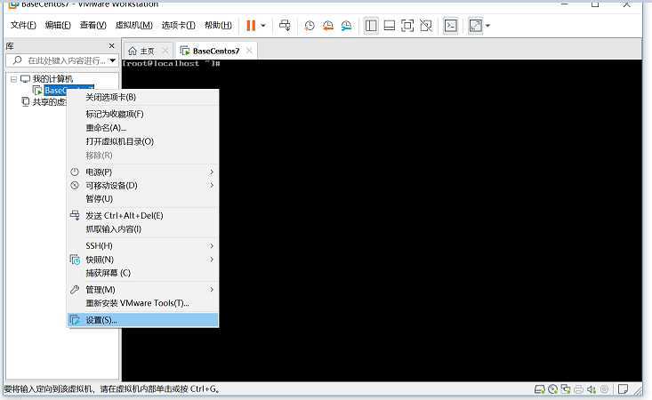
Task: Expand the SSH(H) submenu
Action: [x=142, y=245]
